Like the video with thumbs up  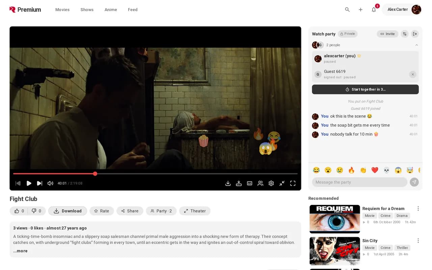pyautogui.click(x=19, y=211)
